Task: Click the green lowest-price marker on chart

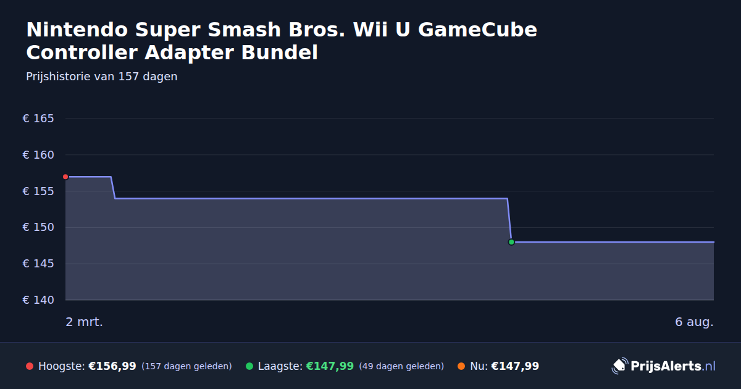Action: pos(511,242)
